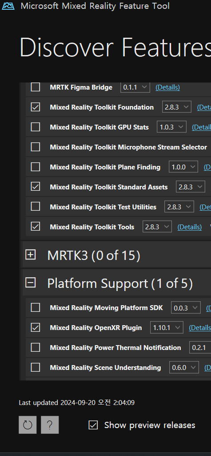Check the MRTK Figma Bridge checkbox
Viewport: 211px width, 456px height.
point(36,87)
